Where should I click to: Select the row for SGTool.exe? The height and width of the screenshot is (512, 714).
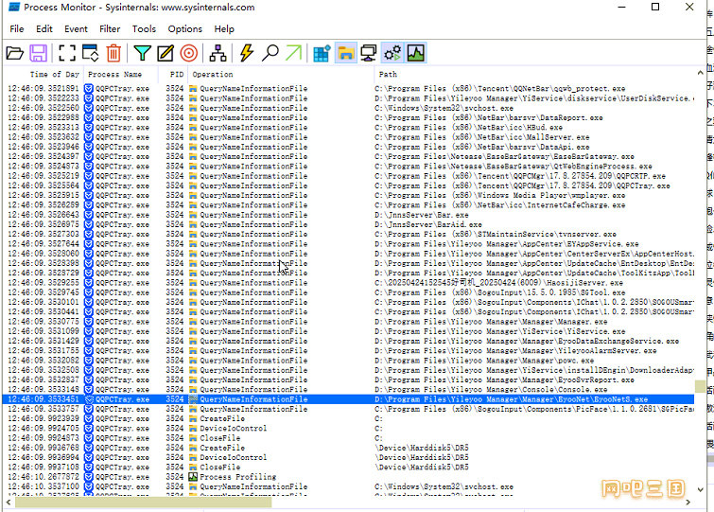tap(349, 292)
